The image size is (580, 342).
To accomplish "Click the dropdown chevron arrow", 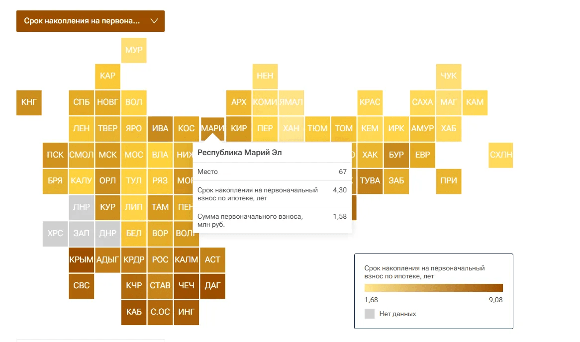I will click(x=154, y=21).
